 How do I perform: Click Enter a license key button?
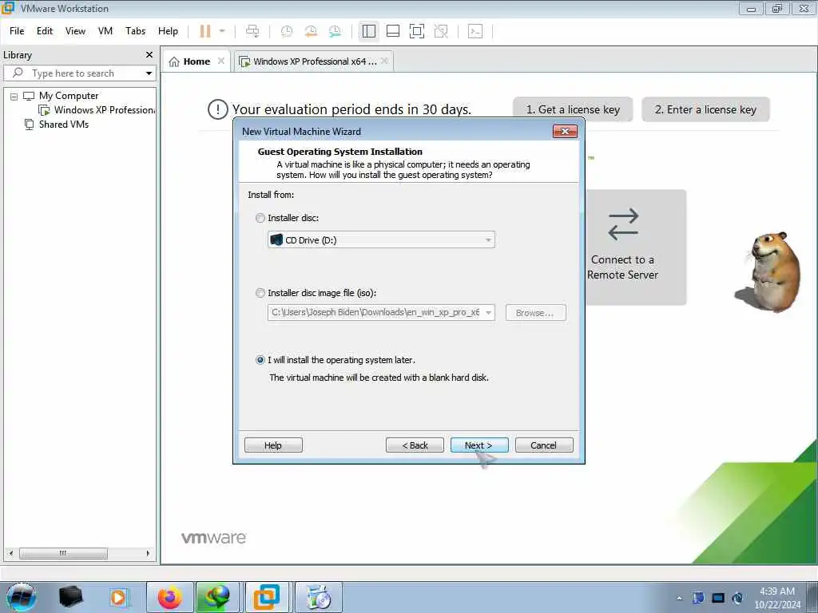(x=705, y=109)
